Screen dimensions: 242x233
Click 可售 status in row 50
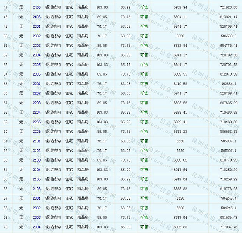click(x=144, y=36)
